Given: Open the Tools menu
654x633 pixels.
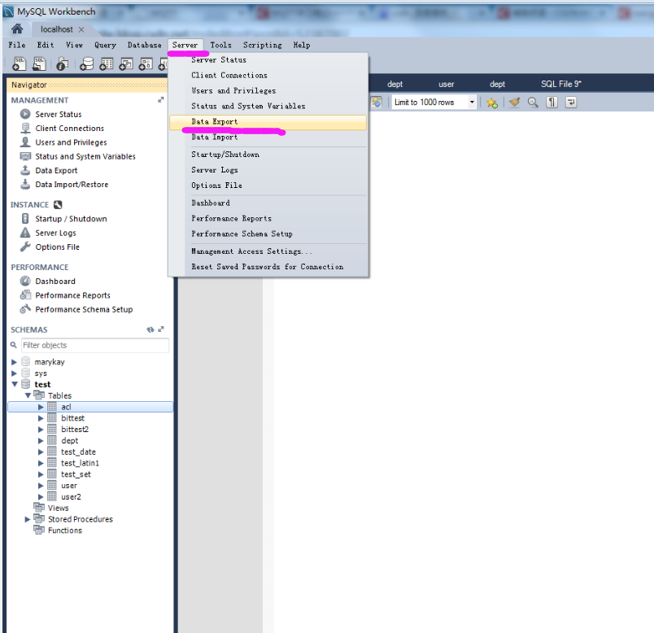Looking at the screenshot, I should (x=220, y=45).
